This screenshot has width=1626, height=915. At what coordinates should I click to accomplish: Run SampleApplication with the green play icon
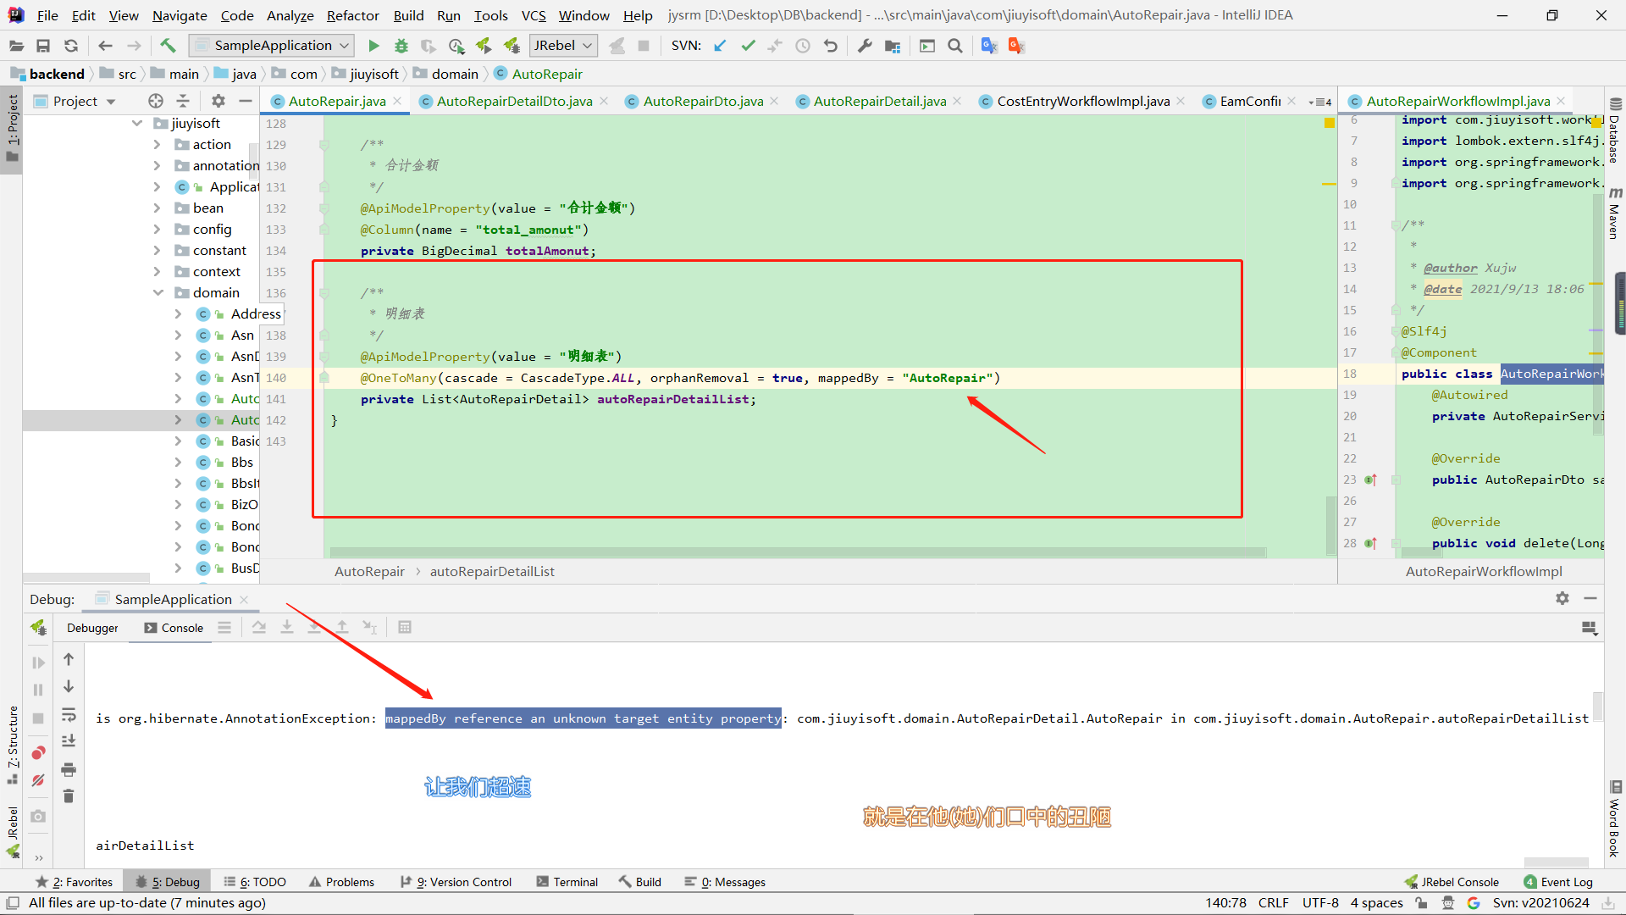point(373,45)
